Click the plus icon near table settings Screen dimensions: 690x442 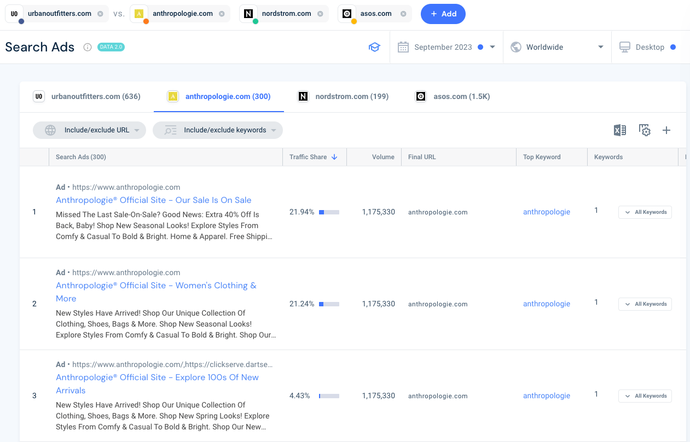666,130
